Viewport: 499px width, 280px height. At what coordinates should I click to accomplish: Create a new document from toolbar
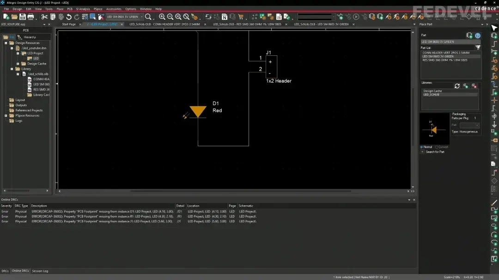(6, 17)
